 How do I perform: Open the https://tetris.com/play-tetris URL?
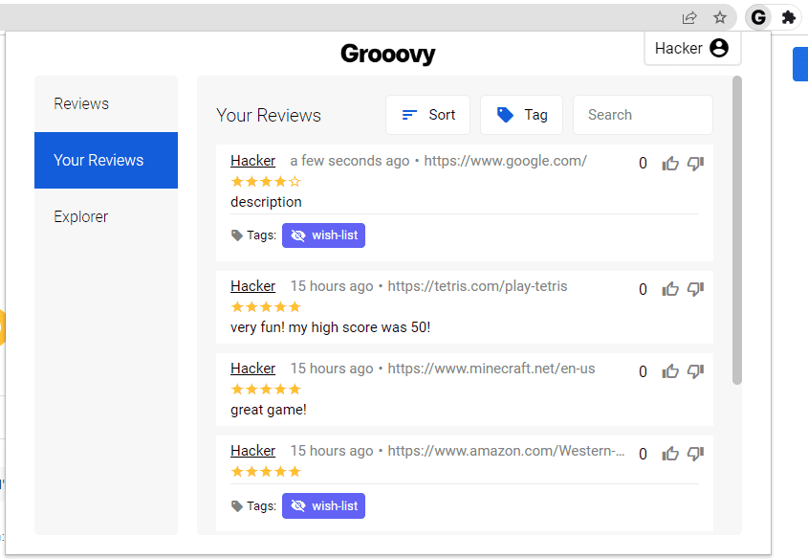tap(477, 286)
